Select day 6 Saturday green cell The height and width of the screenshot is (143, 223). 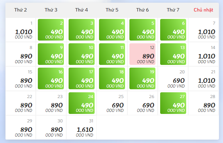(173, 30)
